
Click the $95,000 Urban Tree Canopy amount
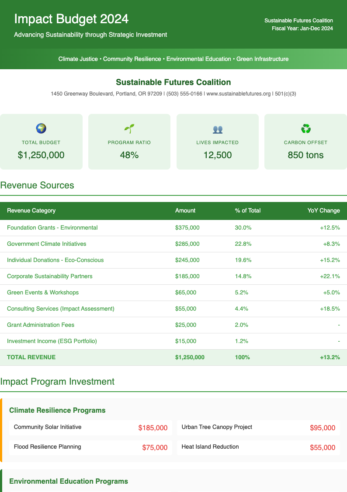(x=323, y=428)
